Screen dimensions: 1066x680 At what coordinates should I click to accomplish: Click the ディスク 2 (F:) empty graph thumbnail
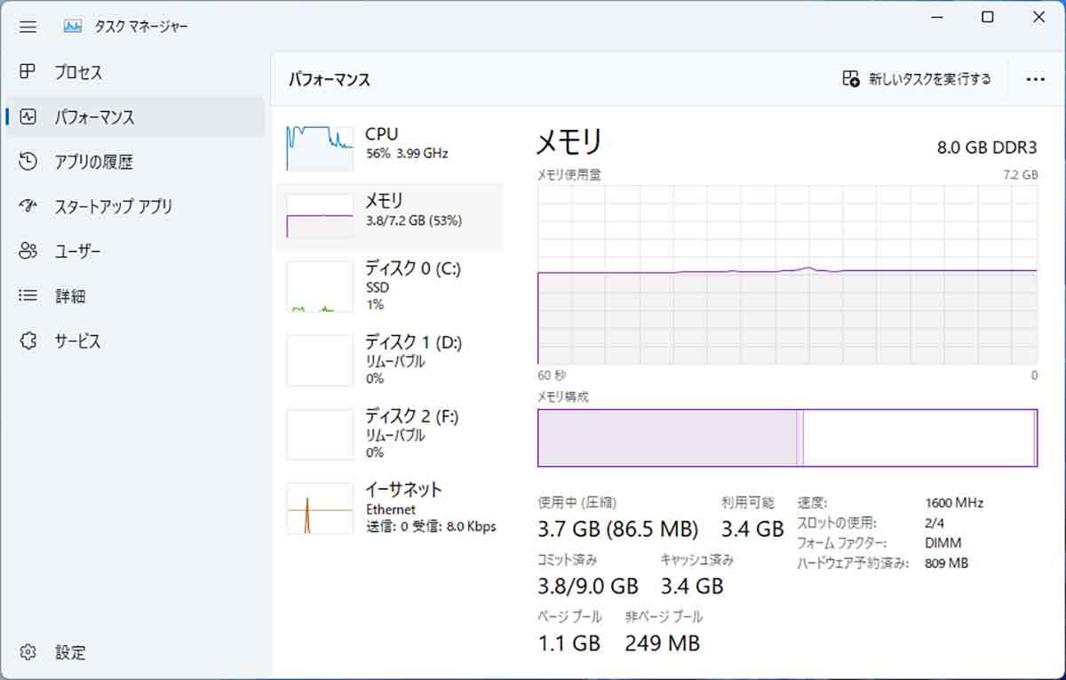(320, 435)
